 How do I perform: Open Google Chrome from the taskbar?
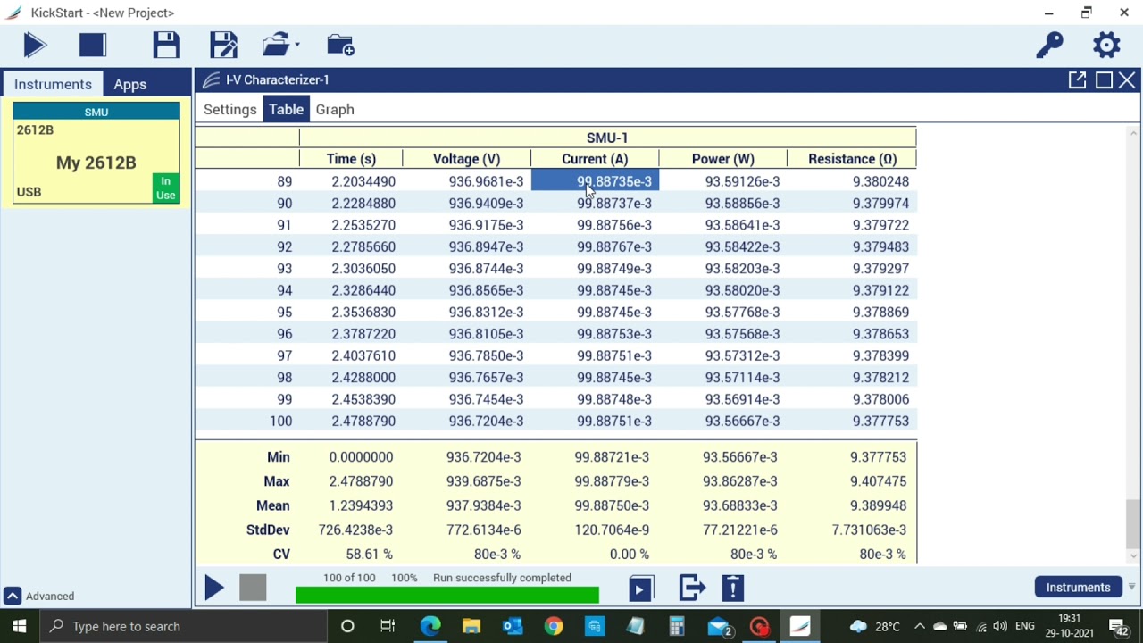coord(554,626)
